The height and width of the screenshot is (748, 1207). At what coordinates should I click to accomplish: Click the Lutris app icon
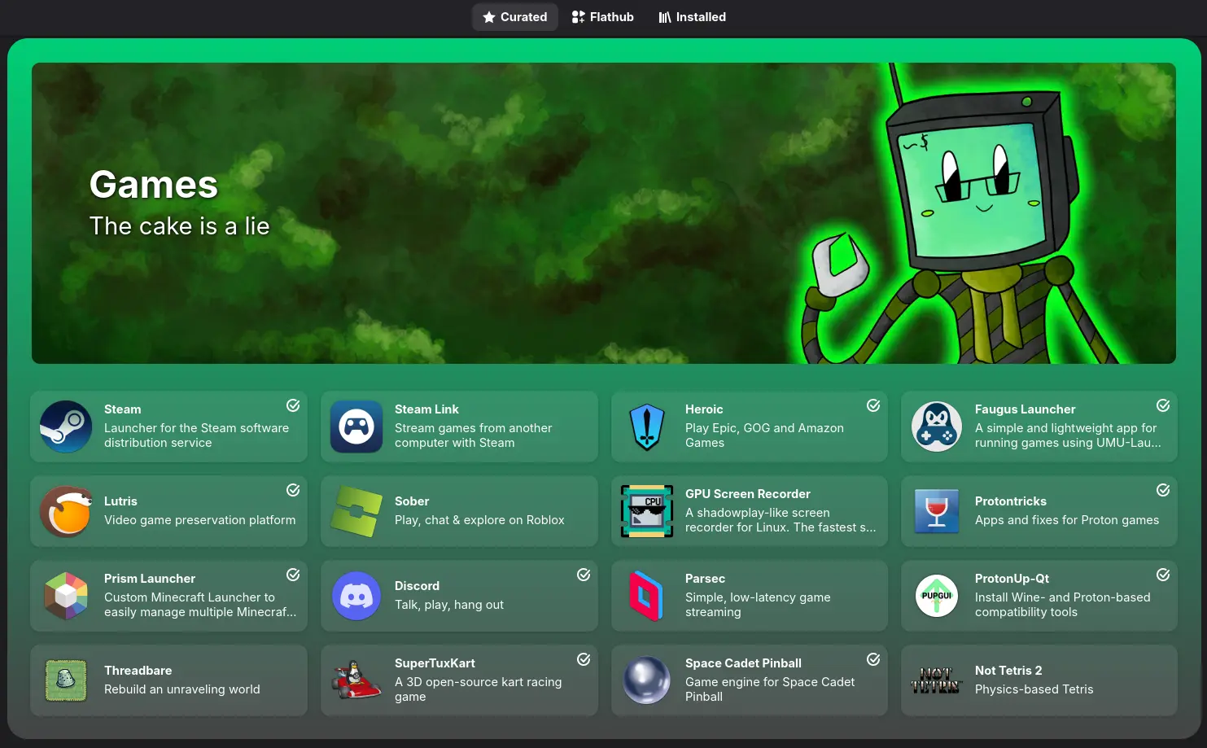(66, 511)
